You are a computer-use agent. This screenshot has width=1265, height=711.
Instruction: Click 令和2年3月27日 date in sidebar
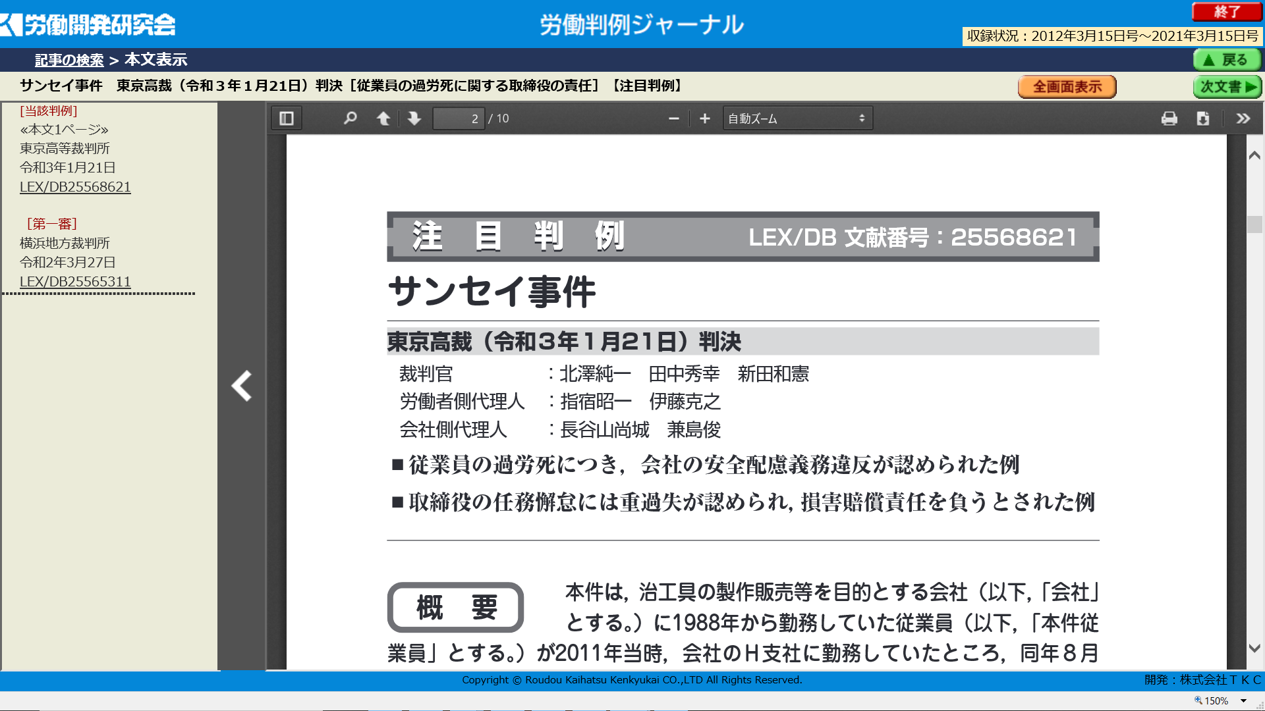point(68,263)
